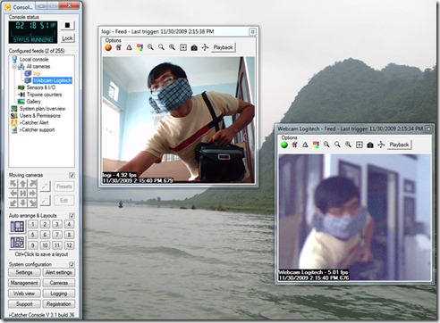Select layout button 10

click(45, 245)
